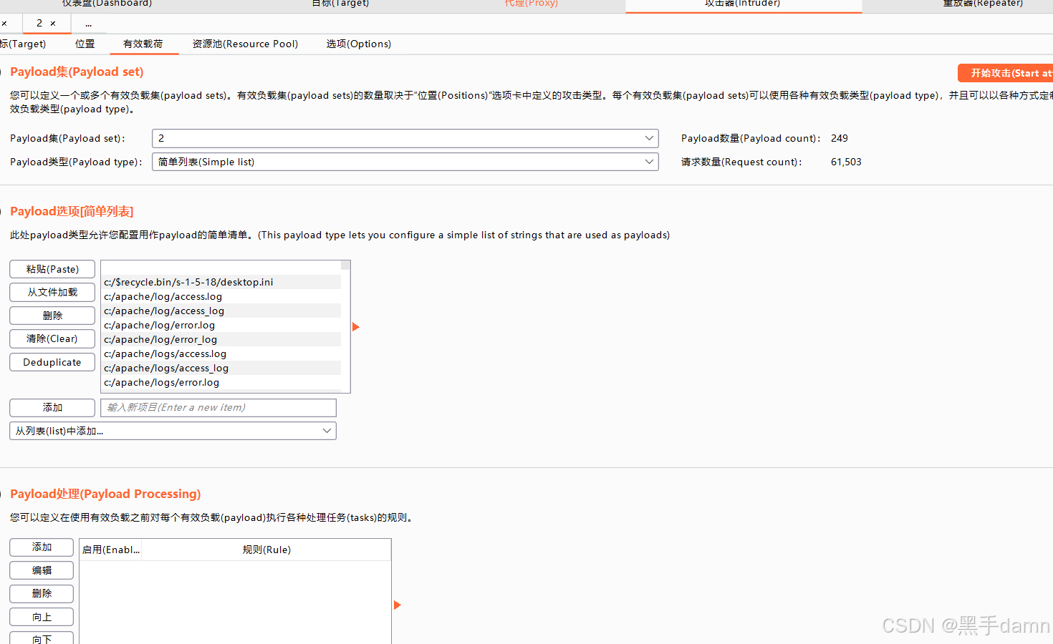Screen dimensions: 1053x644
Task: Click the 从文件加载 (Load from file) button
Action: tap(52, 292)
